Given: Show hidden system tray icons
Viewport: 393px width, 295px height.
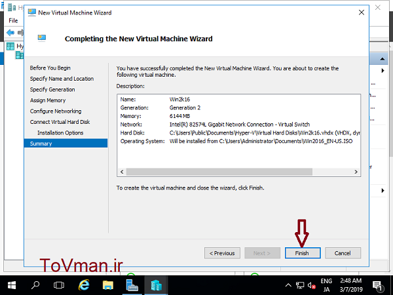Looking at the screenshot, I should 288,285.
